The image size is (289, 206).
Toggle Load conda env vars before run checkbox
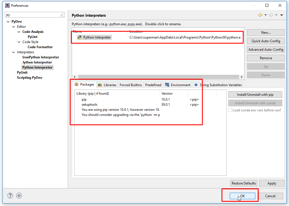click(230, 110)
